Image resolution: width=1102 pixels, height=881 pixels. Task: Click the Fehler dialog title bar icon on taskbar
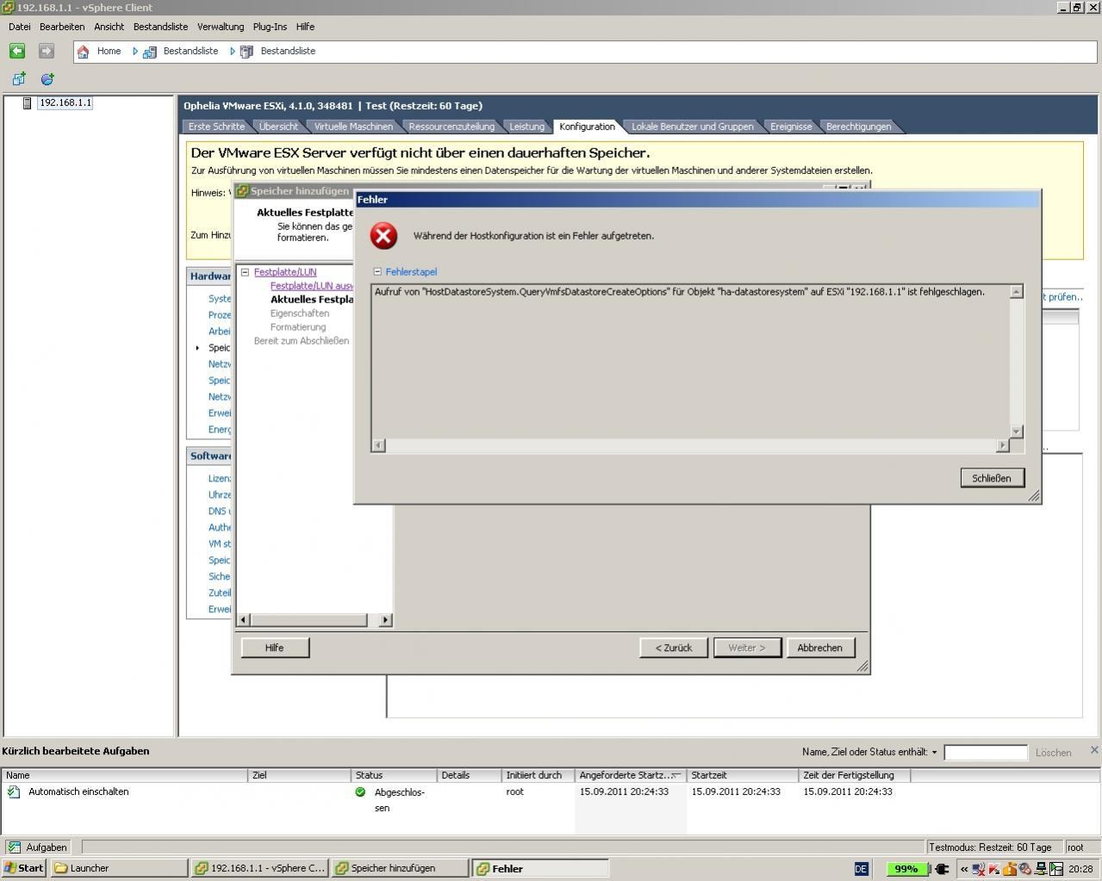483,868
